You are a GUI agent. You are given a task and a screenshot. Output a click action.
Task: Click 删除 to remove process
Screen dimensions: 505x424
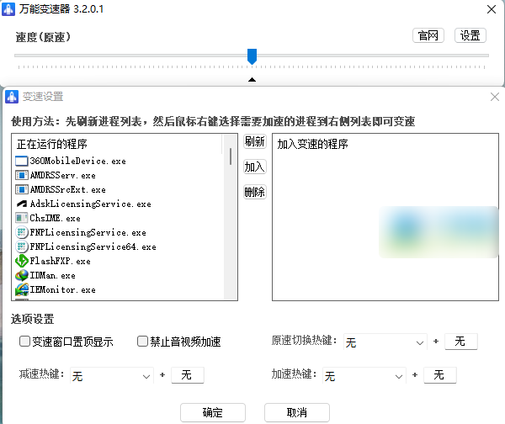pos(255,192)
